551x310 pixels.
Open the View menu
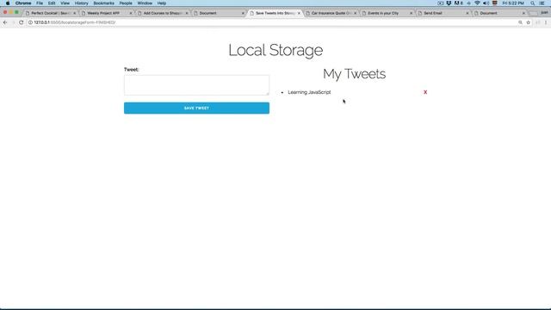[65, 3]
